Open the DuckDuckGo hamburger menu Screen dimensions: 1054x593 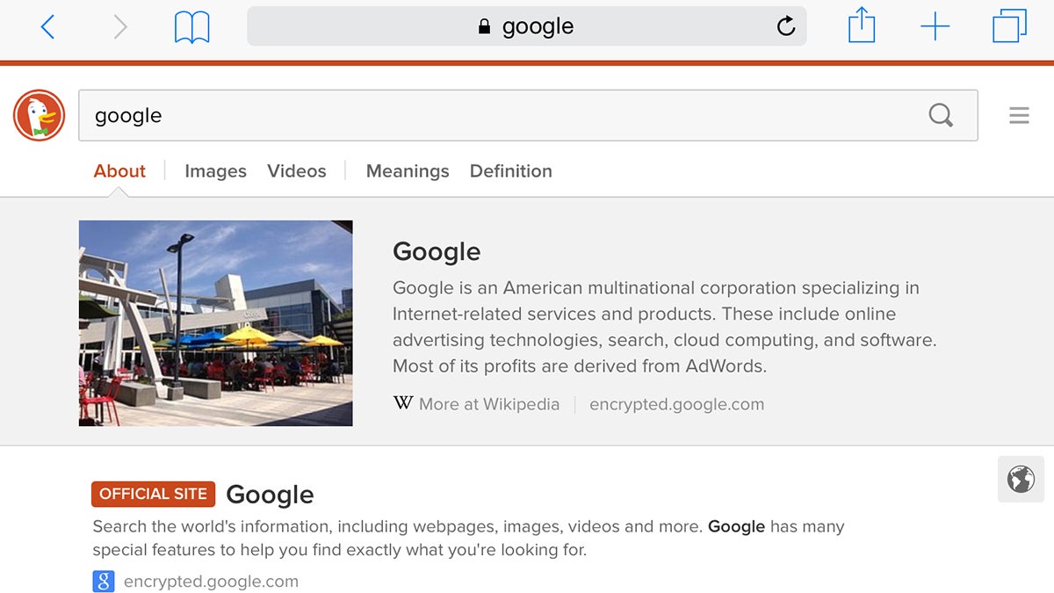1019,115
